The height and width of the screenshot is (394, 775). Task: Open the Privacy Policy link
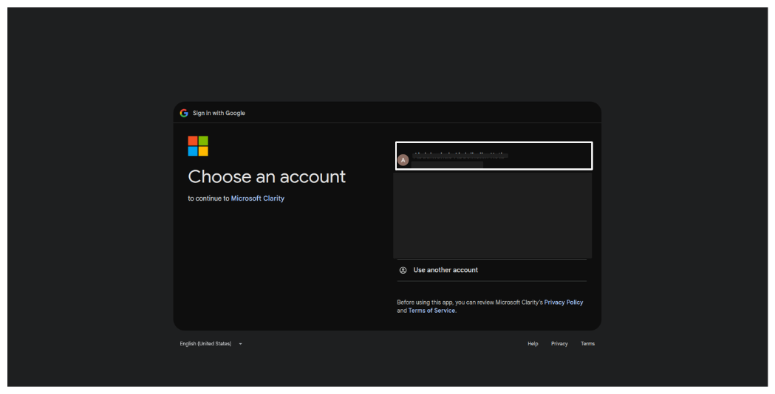pos(564,303)
